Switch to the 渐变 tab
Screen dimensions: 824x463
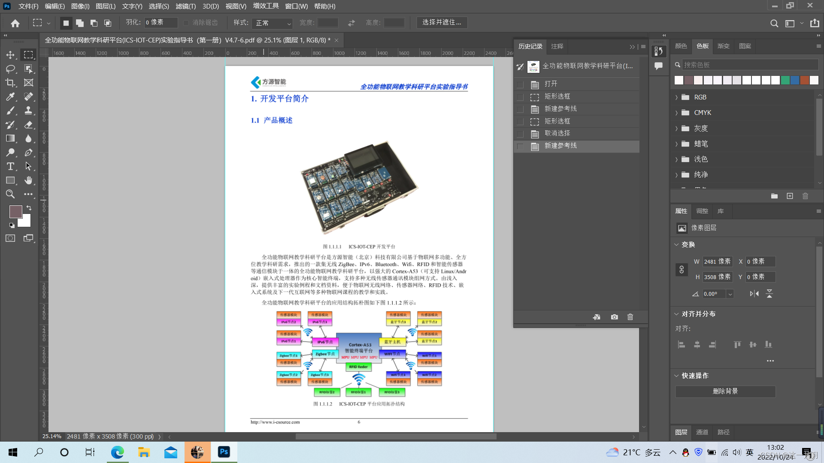724,46
